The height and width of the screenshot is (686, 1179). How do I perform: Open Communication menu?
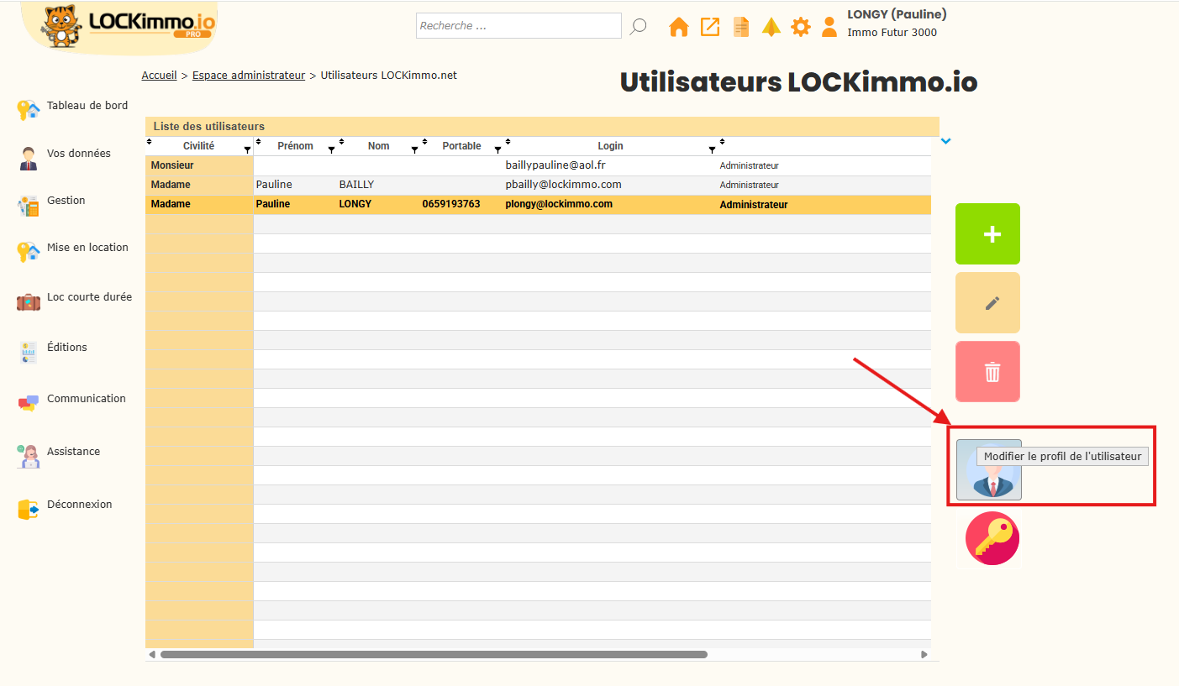pos(87,399)
